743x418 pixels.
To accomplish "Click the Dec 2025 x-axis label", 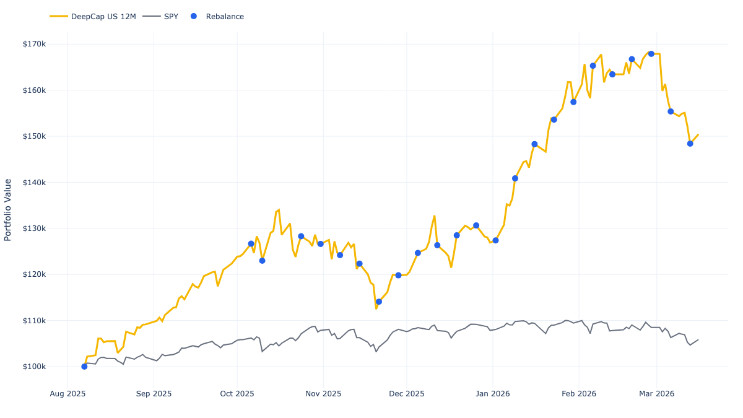I will pos(407,393).
